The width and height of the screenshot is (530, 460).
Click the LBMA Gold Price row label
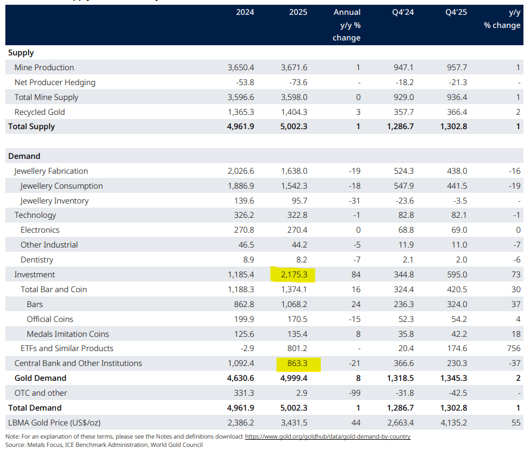[x=54, y=423]
